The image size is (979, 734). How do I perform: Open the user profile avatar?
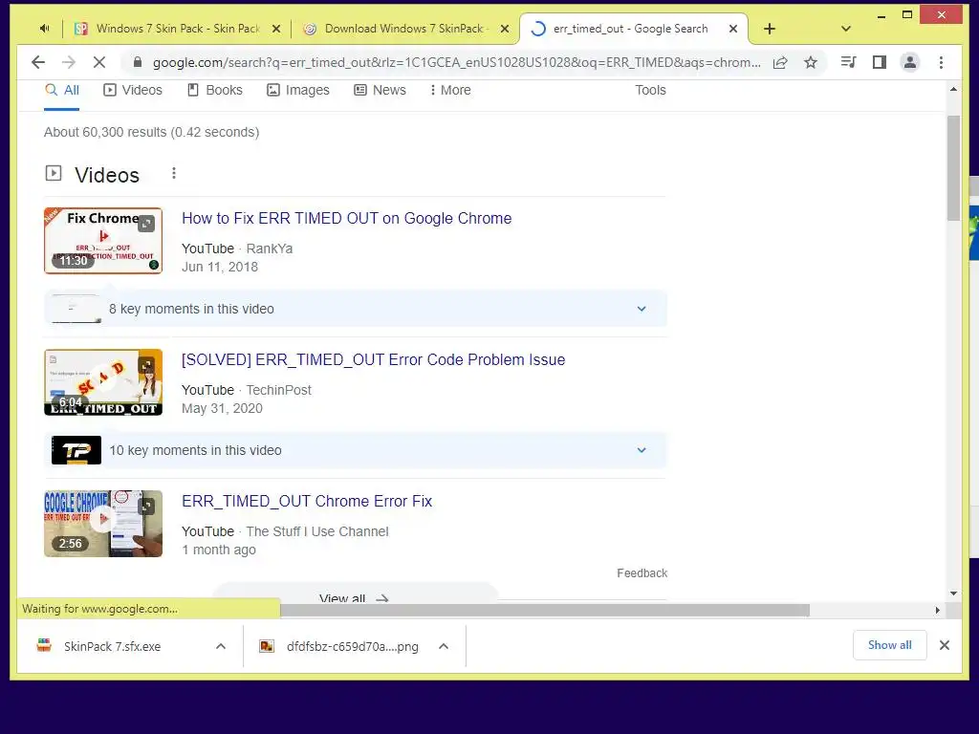coord(910,62)
